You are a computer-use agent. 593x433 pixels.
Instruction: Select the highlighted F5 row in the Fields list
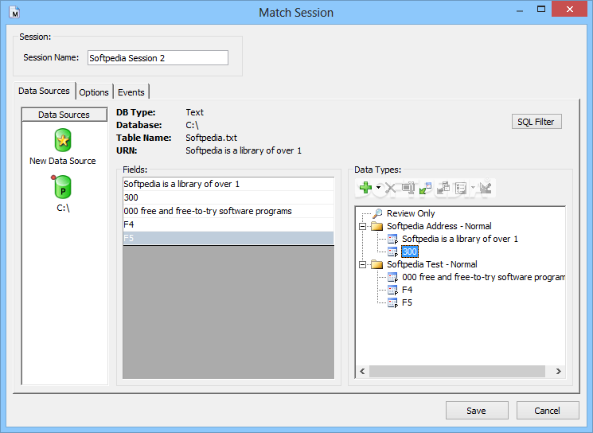(x=228, y=238)
